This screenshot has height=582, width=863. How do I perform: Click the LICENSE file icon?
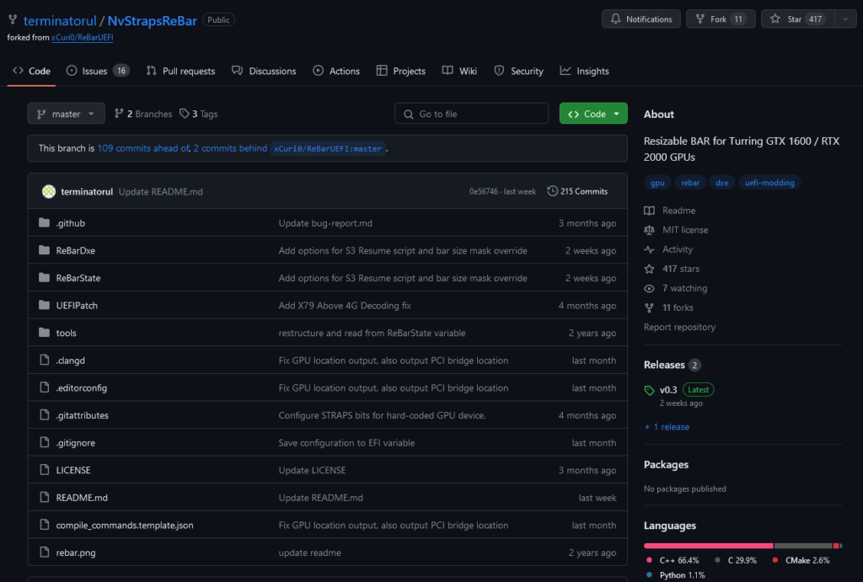[45, 470]
